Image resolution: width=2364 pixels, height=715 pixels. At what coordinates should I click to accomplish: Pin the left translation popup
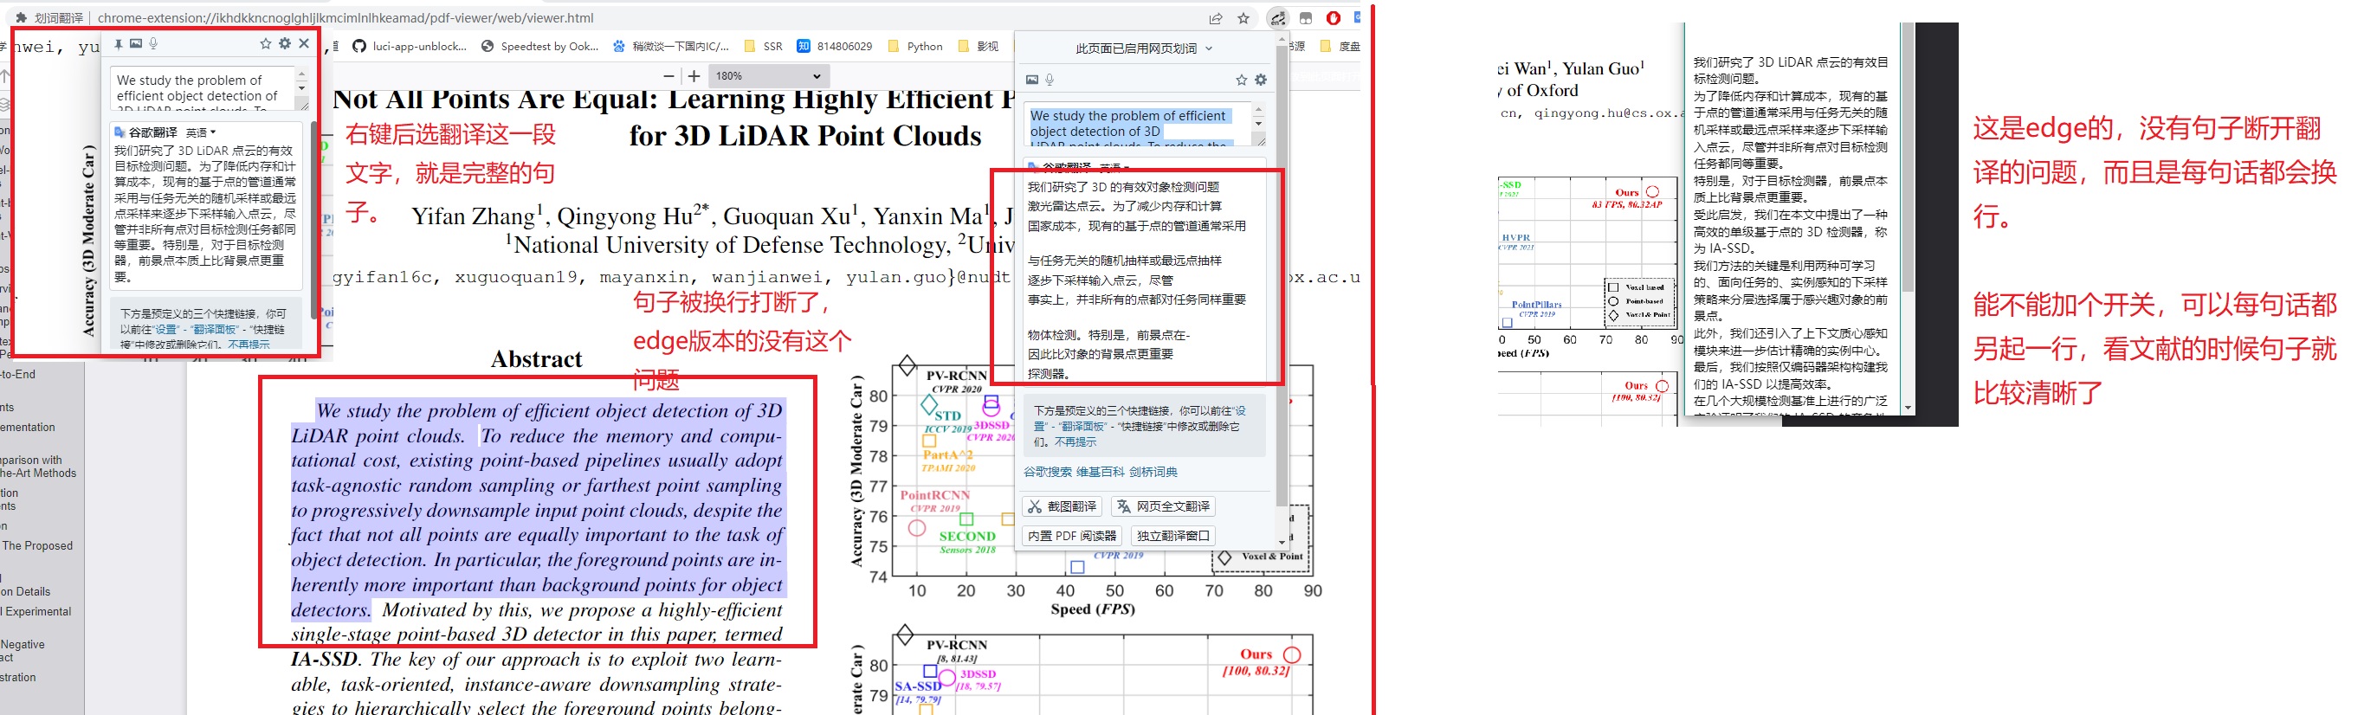[118, 43]
